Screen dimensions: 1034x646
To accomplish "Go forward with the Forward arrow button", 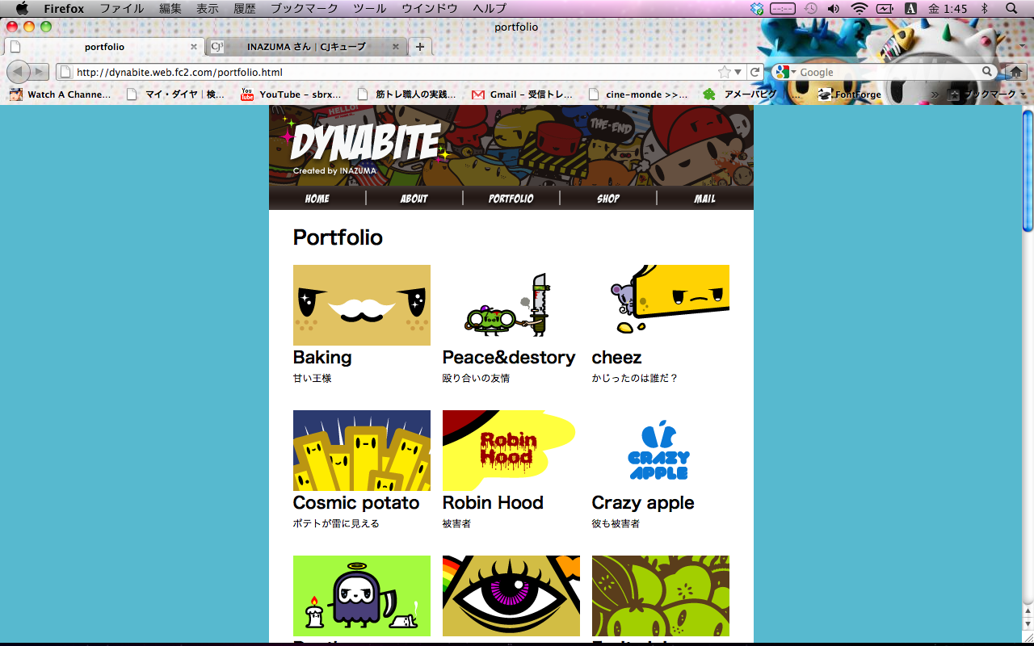I will 40,72.
